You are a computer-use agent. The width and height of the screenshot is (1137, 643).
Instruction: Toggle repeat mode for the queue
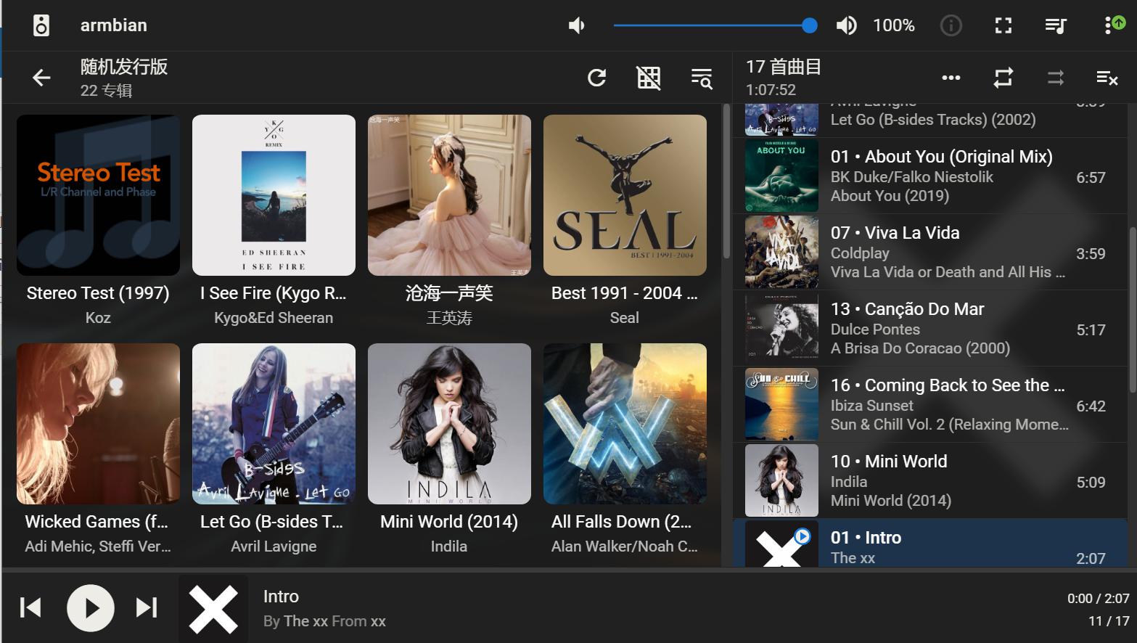coord(1003,78)
